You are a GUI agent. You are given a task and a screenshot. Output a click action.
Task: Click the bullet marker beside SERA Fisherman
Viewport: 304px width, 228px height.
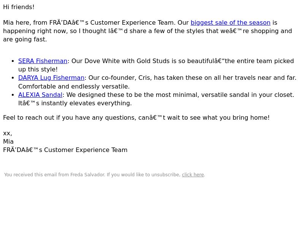tap(13, 61)
